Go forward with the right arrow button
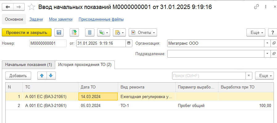Screen dimensions: 277x123 (19, 7)
